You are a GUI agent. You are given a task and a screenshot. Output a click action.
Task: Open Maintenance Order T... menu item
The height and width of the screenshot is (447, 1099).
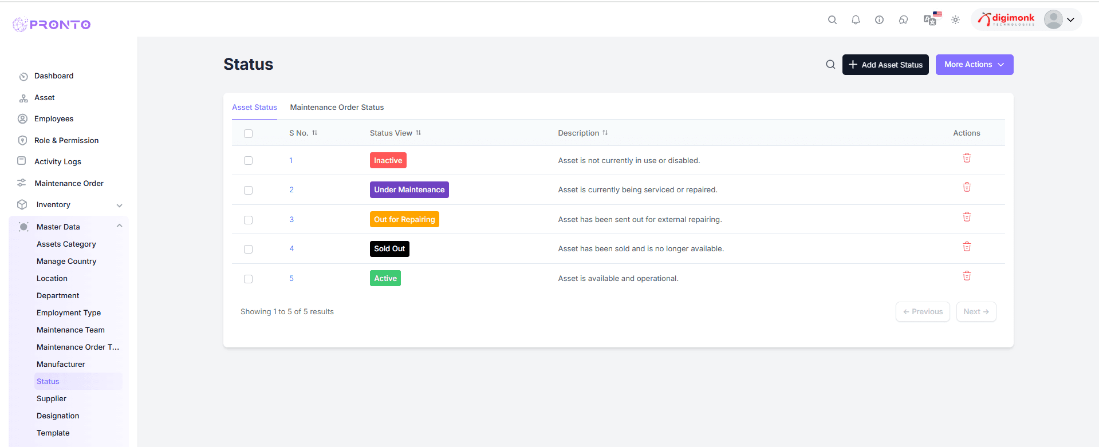point(78,347)
